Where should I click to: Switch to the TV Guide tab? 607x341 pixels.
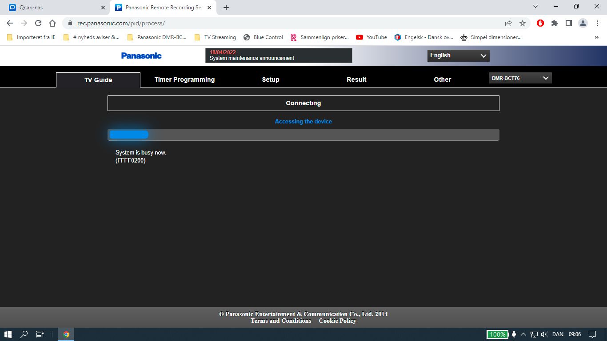pos(98,80)
